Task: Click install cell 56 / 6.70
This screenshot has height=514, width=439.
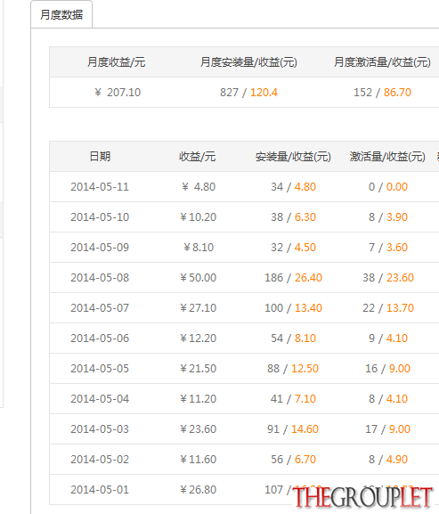Action: pyautogui.click(x=293, y=460)
